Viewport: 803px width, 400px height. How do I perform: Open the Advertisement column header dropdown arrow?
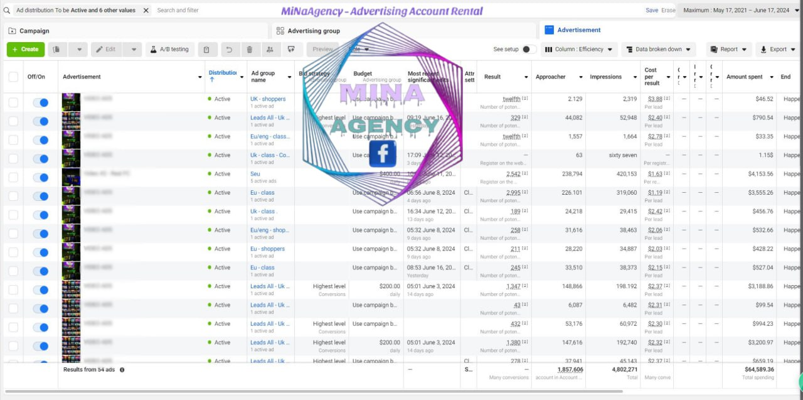pos(200,77)
